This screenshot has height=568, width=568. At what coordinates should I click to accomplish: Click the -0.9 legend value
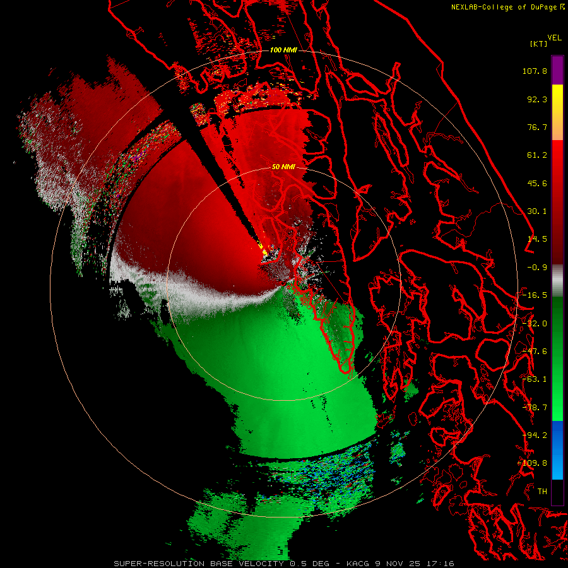537,268
